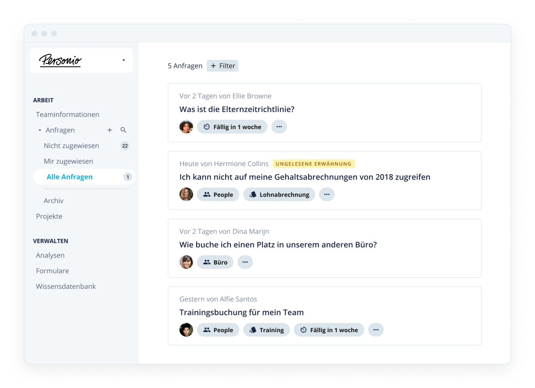Open the Trainingsbuchung für mein Team request
The width and height of the screenshot is (535, 388).
coord(242,313)
